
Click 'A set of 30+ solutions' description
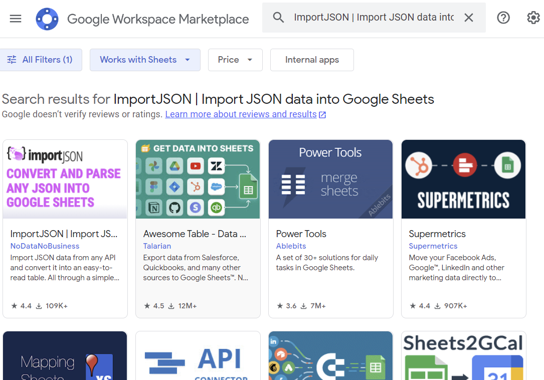click(327, 263)
